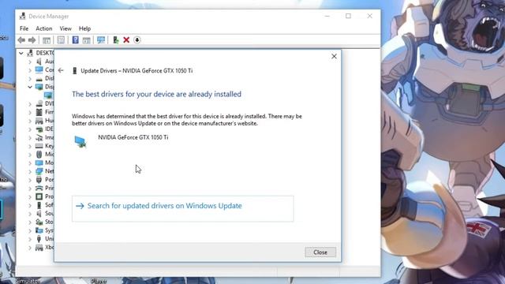Collapse the Display adapters category
The height and width of the screenshot is (284, 505).
(30, 87)
